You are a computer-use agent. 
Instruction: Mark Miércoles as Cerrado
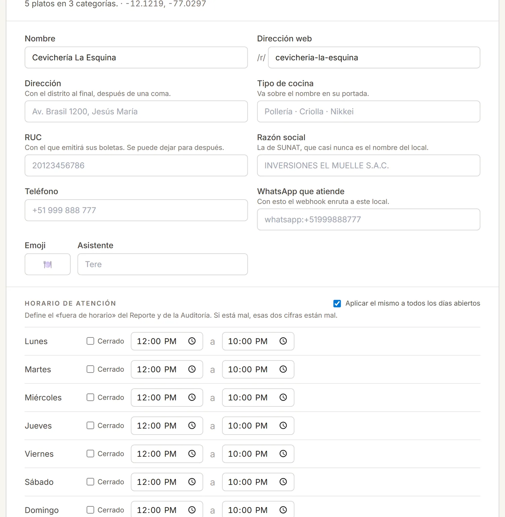click(x=90, y=397)
